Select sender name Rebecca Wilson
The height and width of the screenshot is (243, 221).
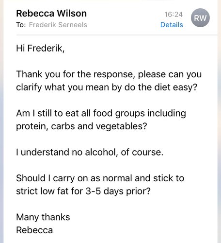[51, 13]
